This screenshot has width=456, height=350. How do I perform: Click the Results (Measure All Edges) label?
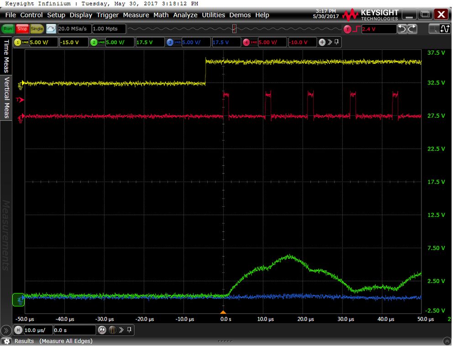click(53, 341)
